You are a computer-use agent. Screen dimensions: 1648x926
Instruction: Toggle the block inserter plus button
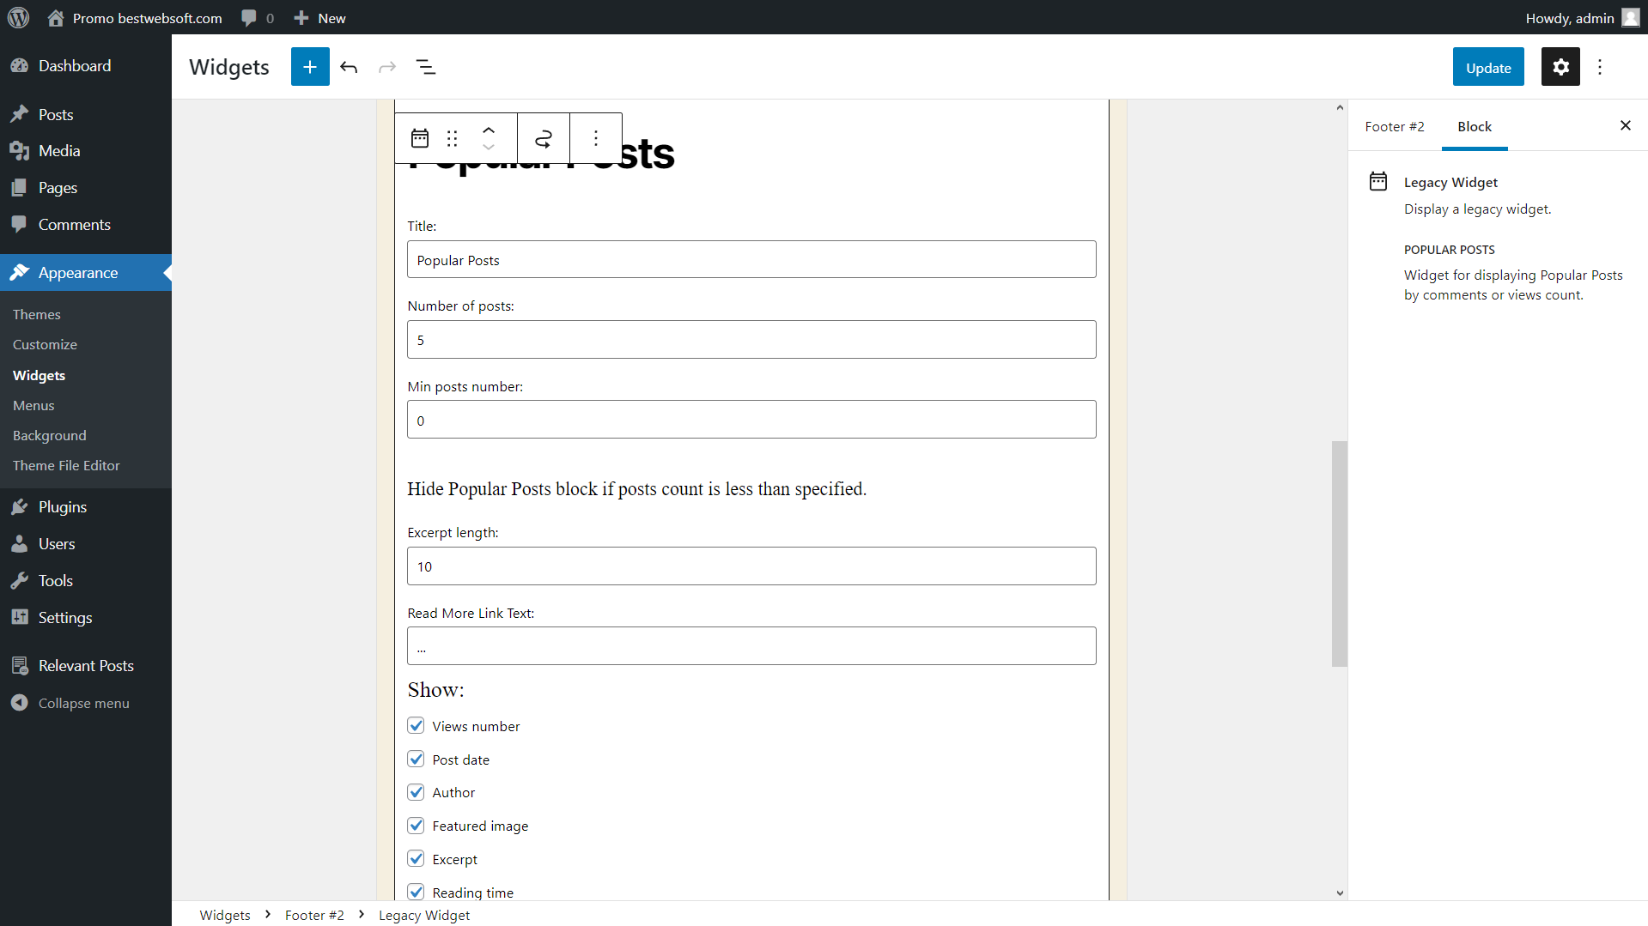coord(310,67)
